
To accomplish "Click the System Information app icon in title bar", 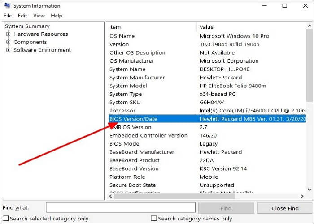I will pyautogui.click(x=7, y=6).
